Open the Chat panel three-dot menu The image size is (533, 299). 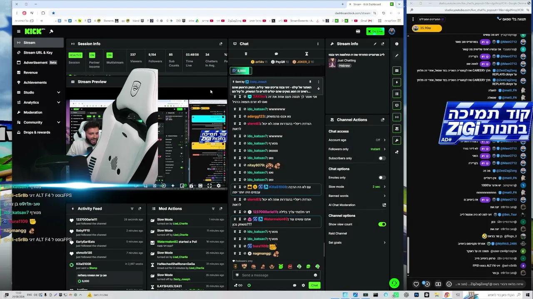tap(318, 44)
